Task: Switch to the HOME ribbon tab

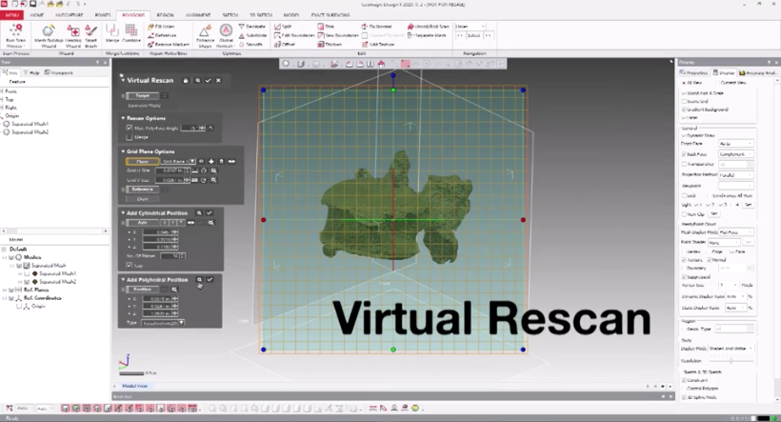Action: click(37, 15)
